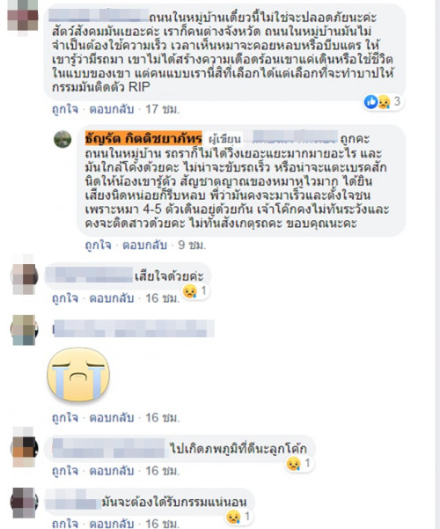Open author ธัญรัต's small profile picture
Image resolution: width=440 pixels, height=529 pixels.
[62, 139]
